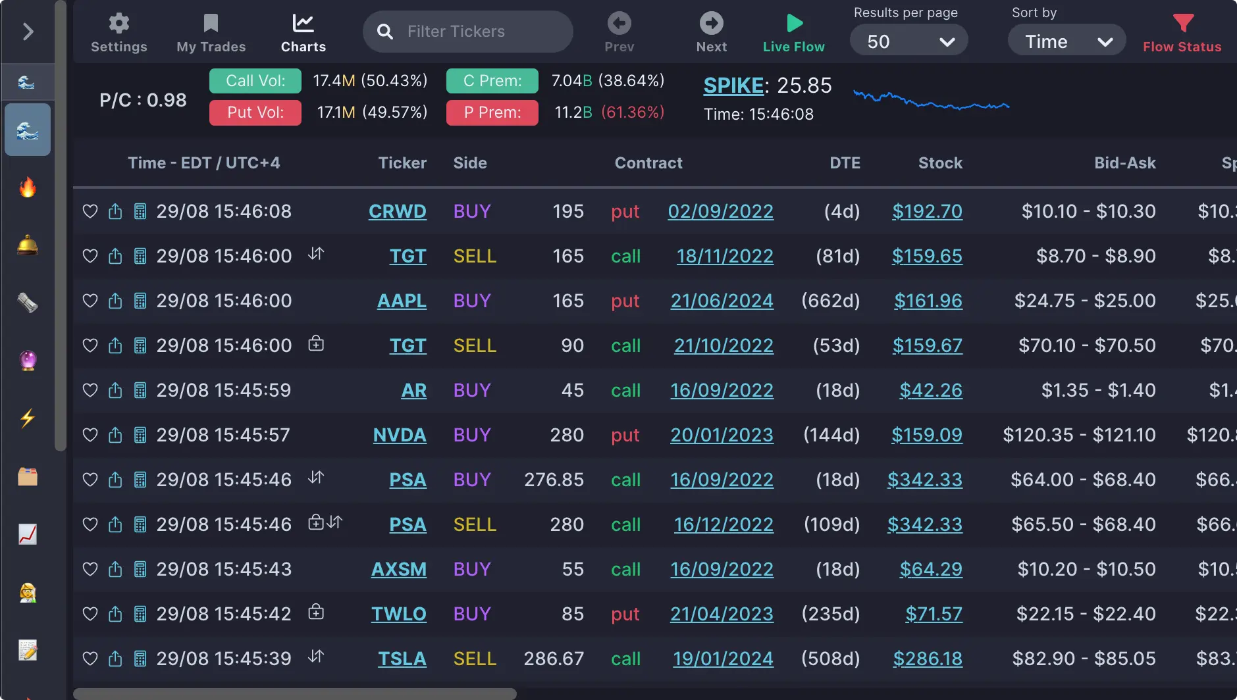The height and width of the screenshot is (700, 1237).
Task: Click the fire icon in sidebar
Action: pyautogui.click(x=28, y=187)
